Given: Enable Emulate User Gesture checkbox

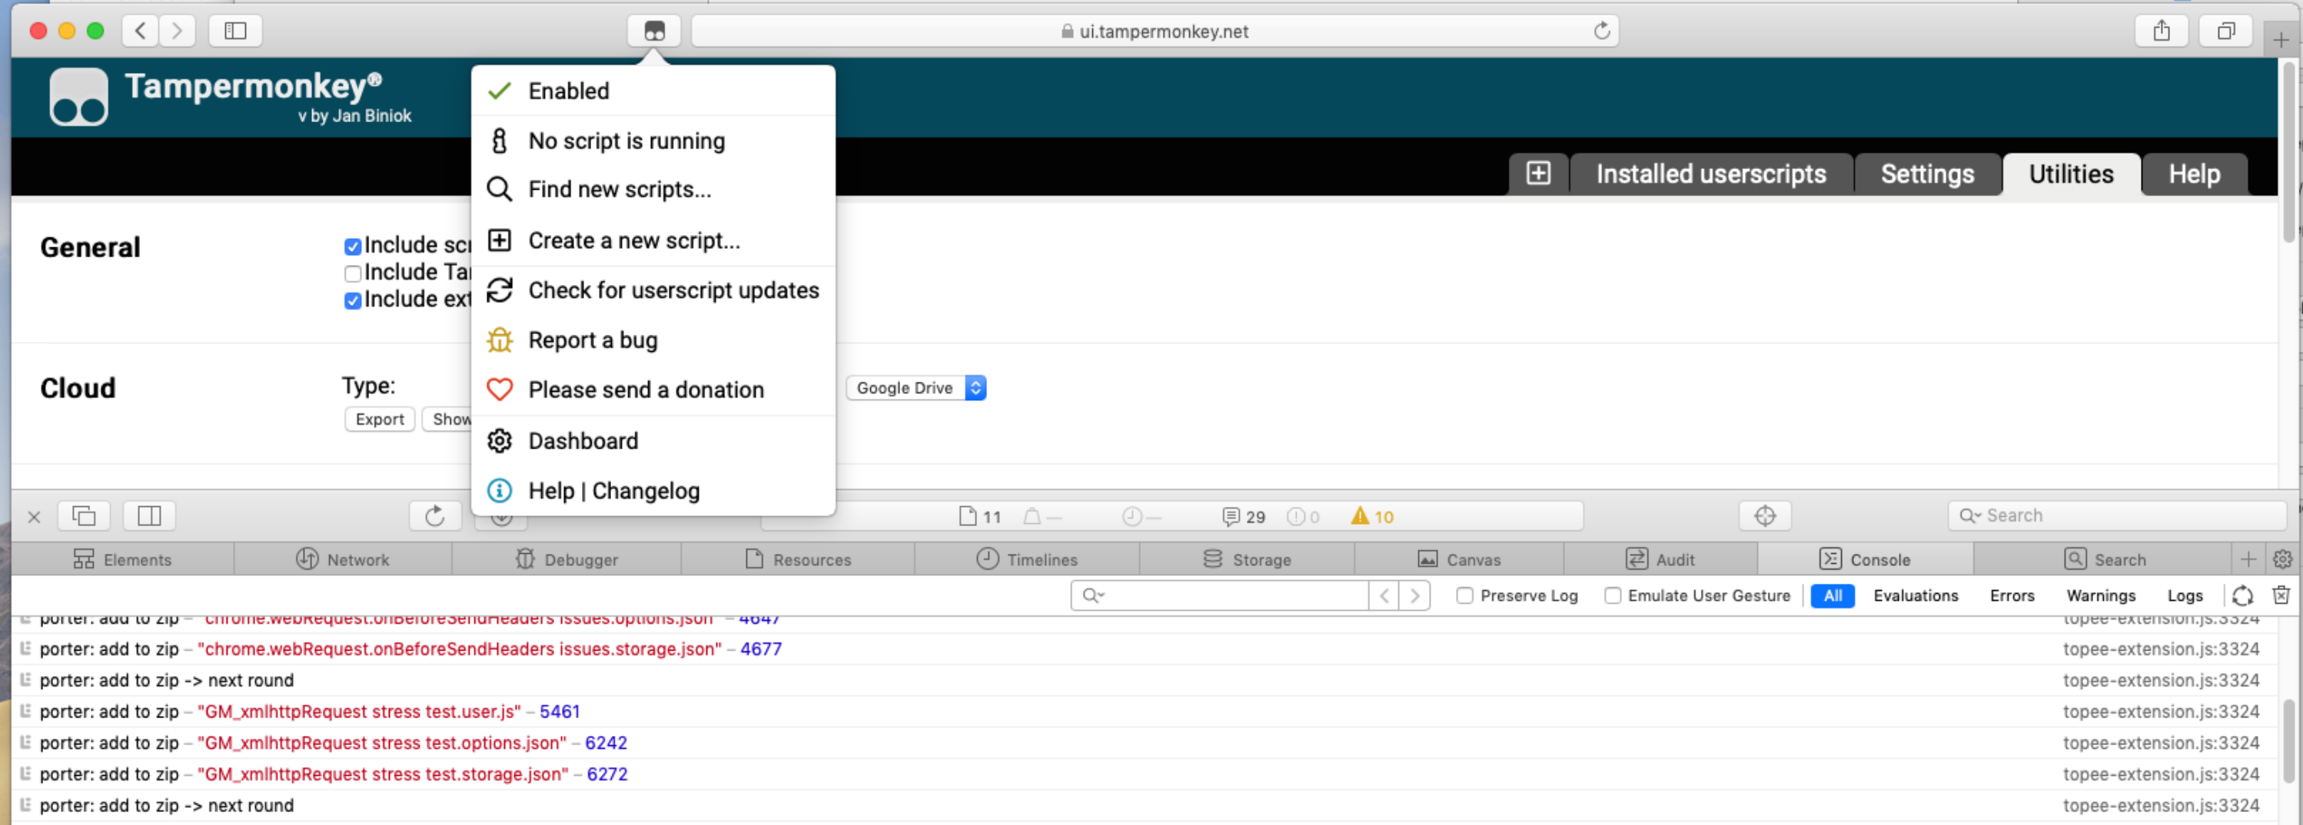Looking at the screenshot, I should pyautogui.click(x=1612, y=595).
